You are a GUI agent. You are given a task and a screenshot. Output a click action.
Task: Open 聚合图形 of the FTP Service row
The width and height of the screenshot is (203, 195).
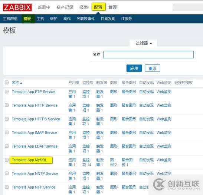point(129,92)
